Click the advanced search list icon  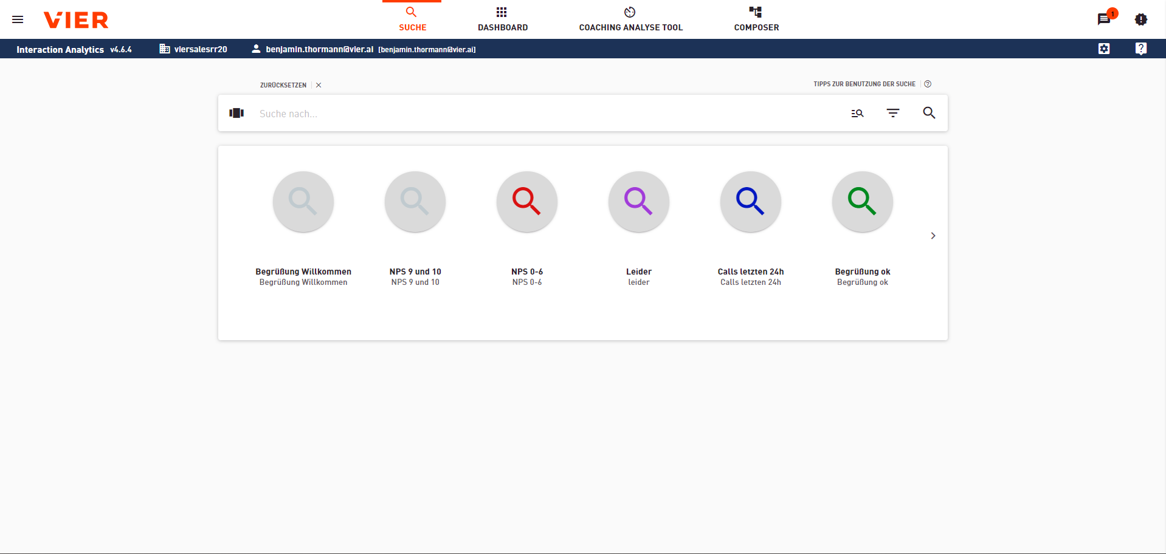[857, 113]
